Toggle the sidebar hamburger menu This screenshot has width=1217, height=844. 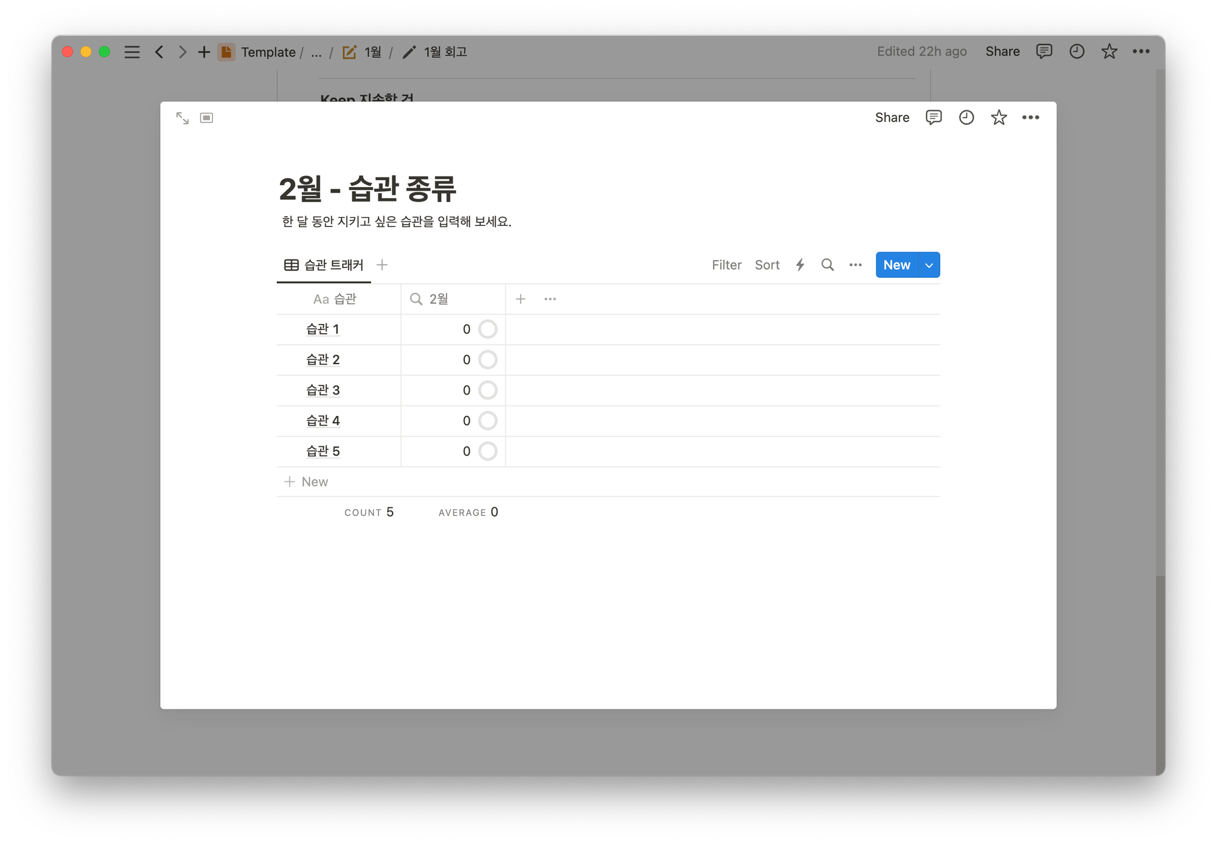[132, 52]
